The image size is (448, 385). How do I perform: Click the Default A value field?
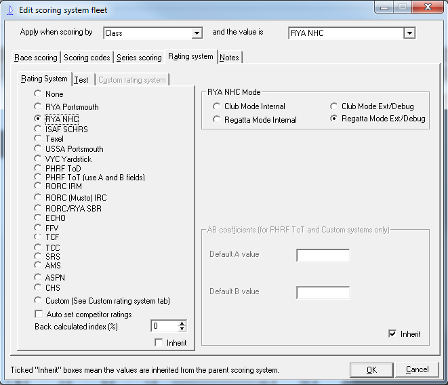pos(323,256)
